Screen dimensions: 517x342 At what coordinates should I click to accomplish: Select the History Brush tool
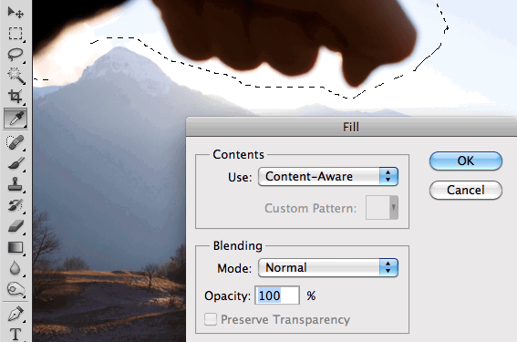point(16,205)
